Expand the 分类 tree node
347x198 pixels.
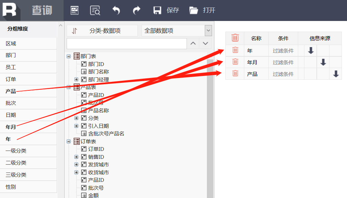[76, 118]
